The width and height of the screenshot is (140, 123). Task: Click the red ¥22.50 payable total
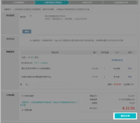pos(129,108)
